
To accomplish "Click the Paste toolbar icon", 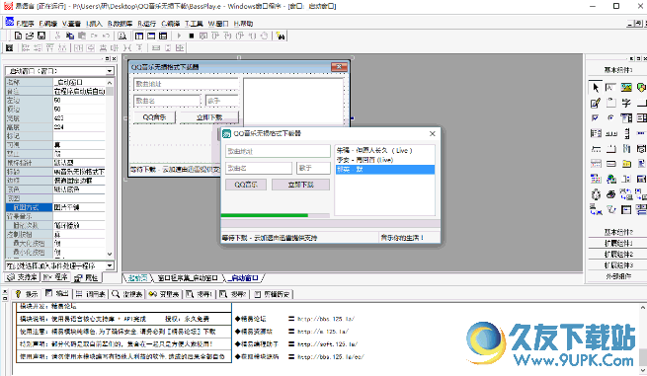I will [x=82, y=36].
